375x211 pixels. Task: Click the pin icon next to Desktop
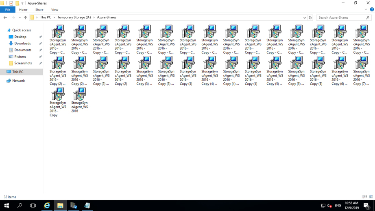[40, 37]
